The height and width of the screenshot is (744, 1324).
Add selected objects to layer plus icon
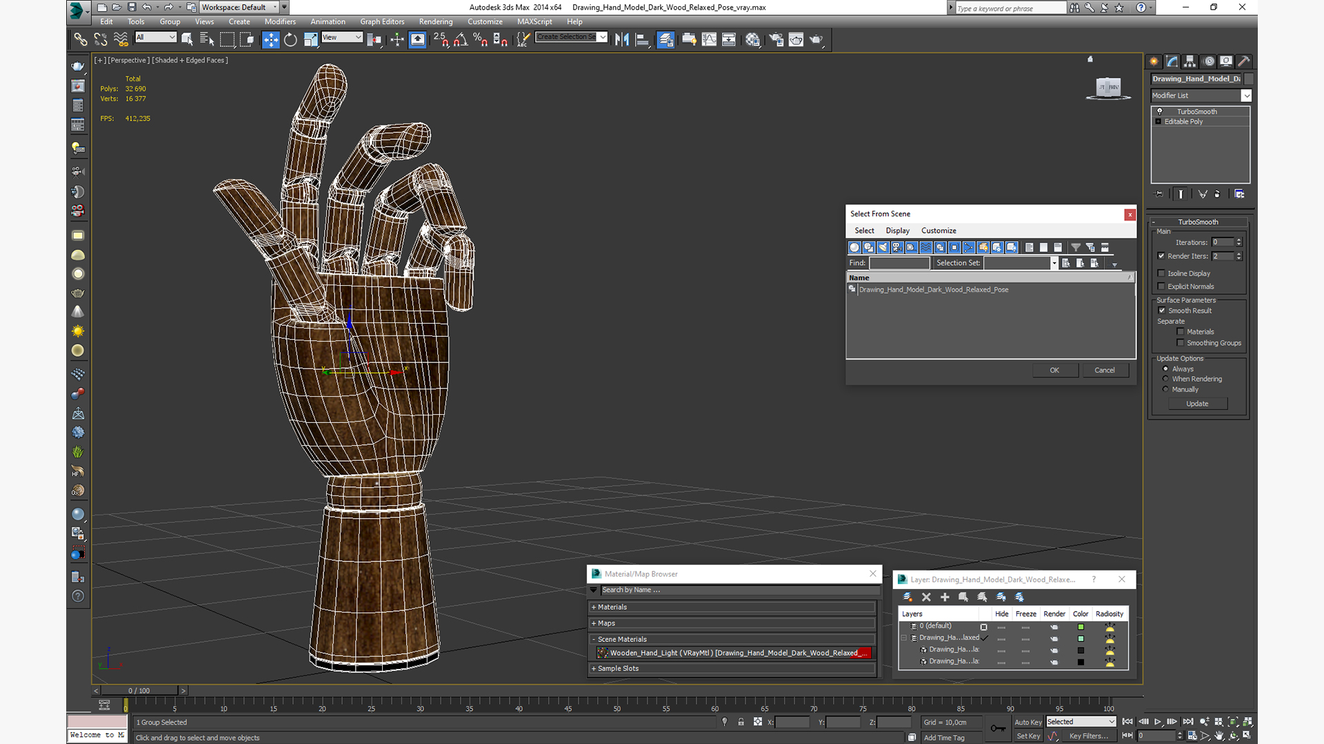pyautogui.click(x=945, y=597)
